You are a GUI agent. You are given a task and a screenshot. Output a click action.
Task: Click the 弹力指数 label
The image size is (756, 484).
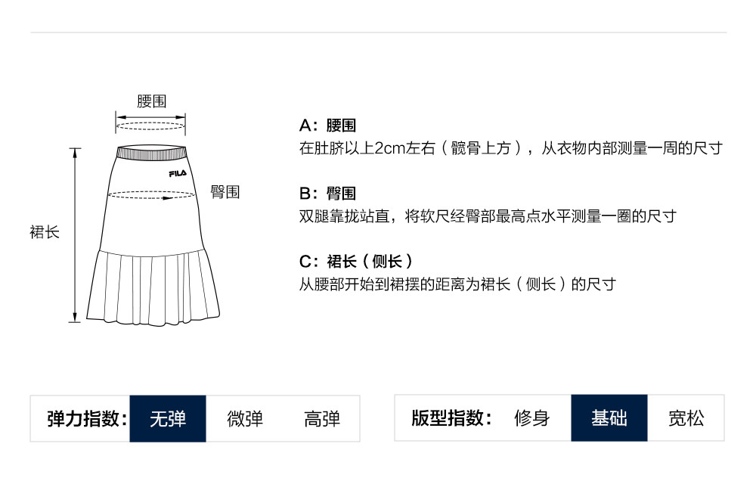[x=87, y=418]
